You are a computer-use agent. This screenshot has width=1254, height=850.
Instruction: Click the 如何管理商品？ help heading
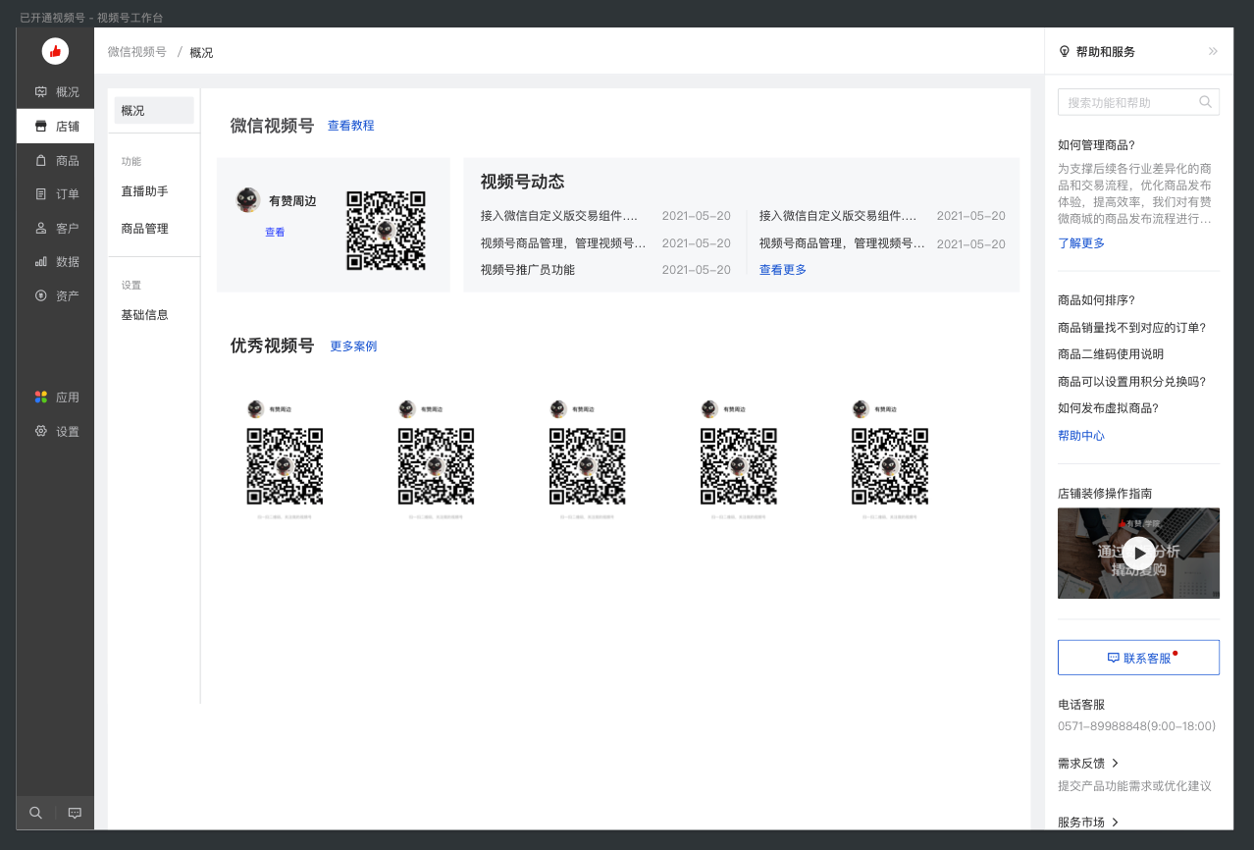tap(1096, 145)
